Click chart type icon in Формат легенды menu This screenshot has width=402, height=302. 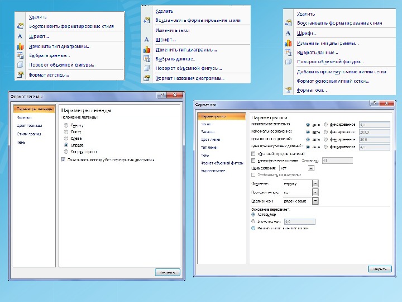pyautogui.click(x=20, y=46)
